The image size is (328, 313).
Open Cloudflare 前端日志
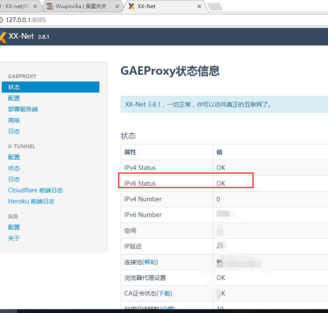(36, 190)
